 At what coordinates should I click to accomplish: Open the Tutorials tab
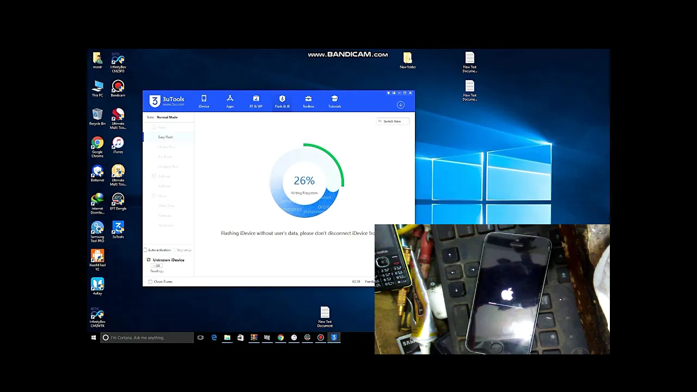334,101
